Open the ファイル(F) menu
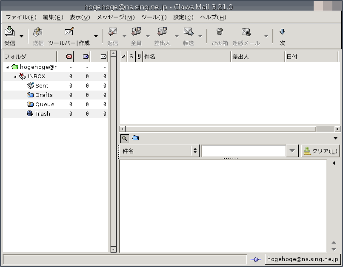The image size is (343, 267). point(21,17)
